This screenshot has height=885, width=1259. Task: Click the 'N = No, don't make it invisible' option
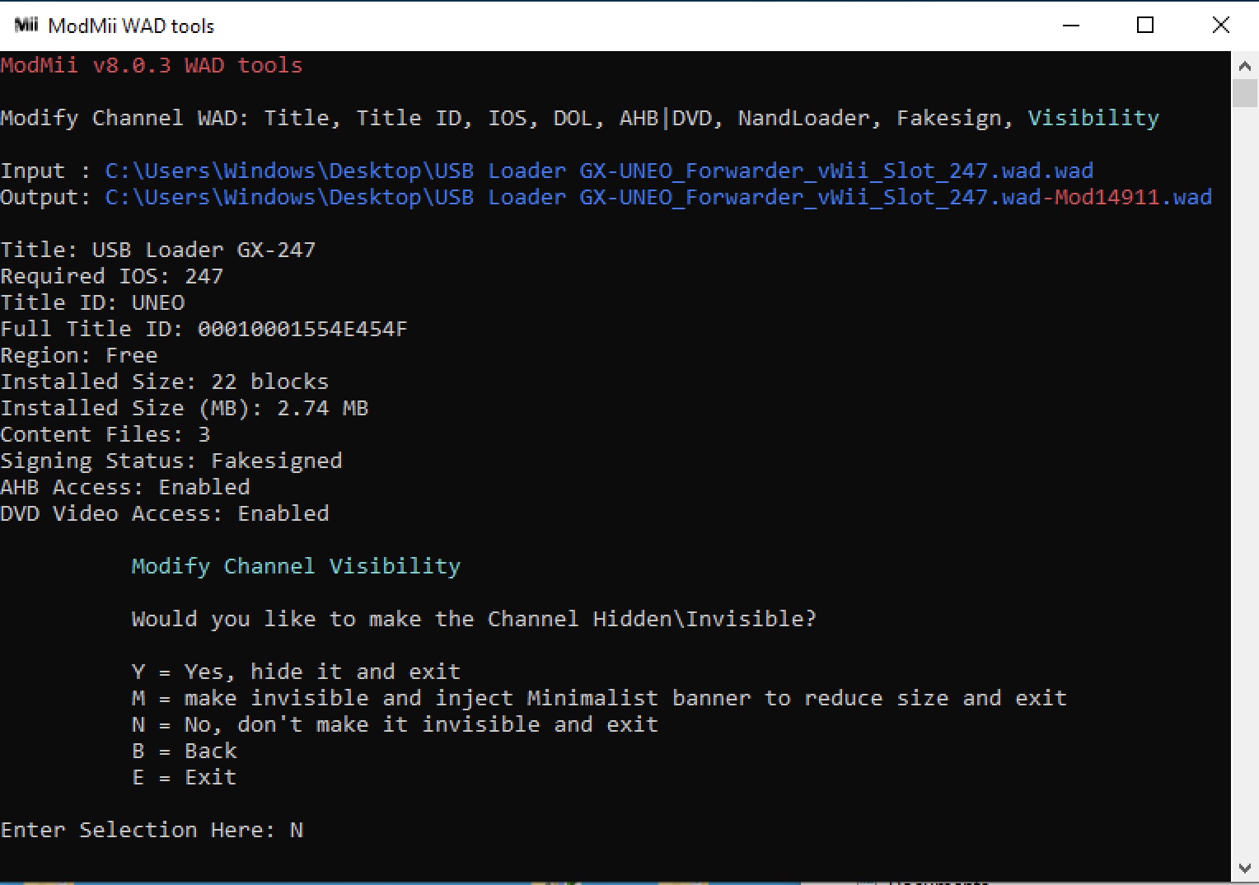pos(395,724)
